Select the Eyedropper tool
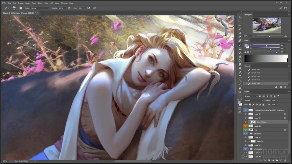Image resolution: width=292 pixels, height=164 pixels. click(240, 37)
